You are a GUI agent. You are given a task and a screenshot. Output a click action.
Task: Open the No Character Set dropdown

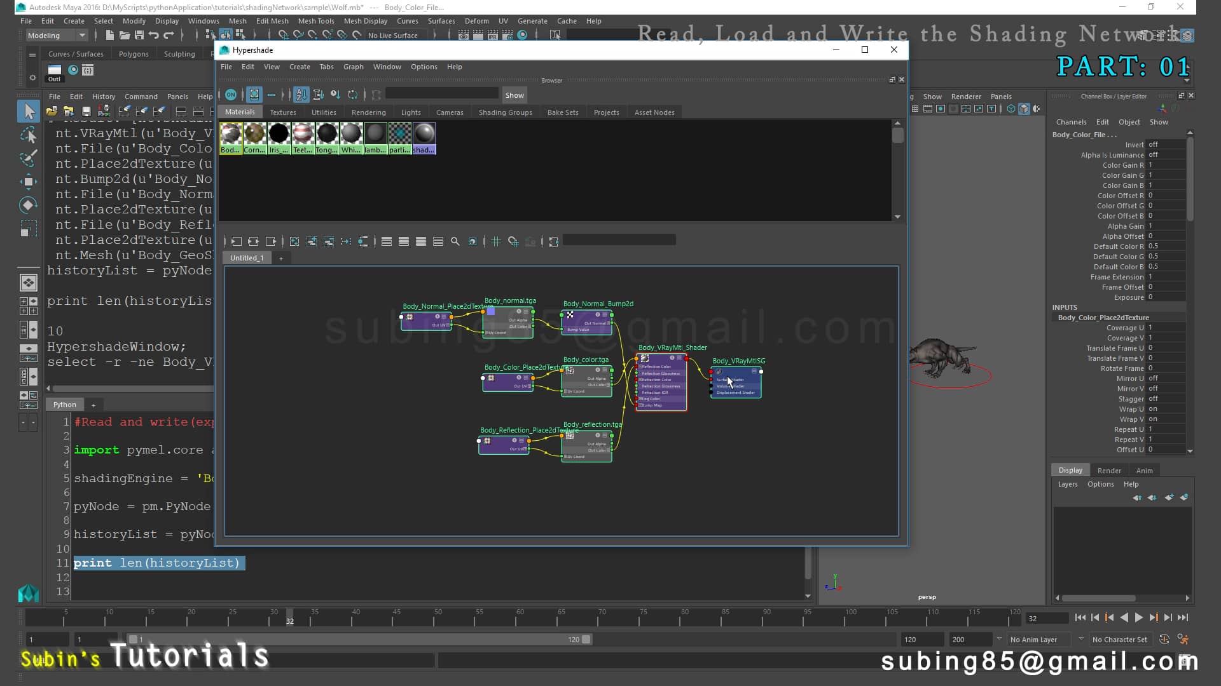[x=1120, y=640]
